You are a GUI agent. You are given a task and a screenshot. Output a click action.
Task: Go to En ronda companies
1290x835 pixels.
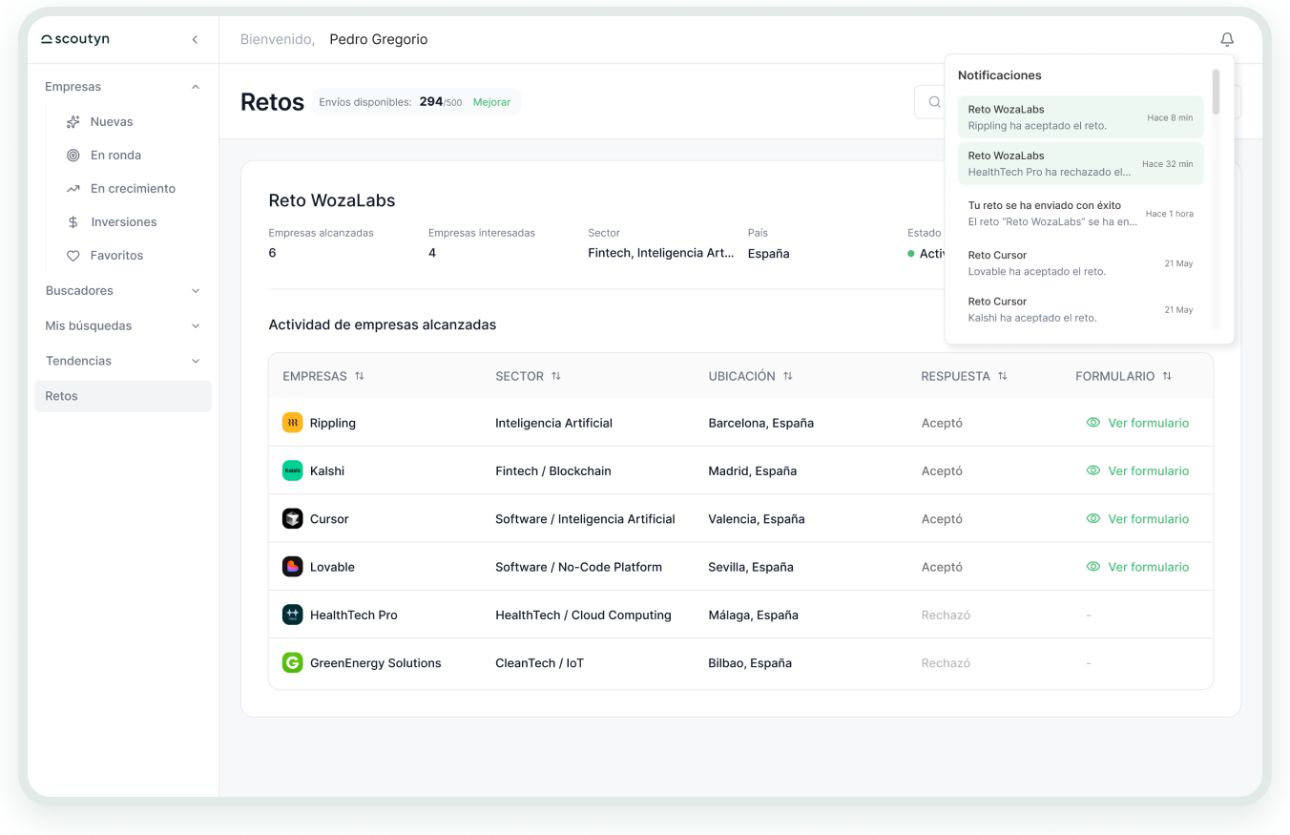coord(115,156)
